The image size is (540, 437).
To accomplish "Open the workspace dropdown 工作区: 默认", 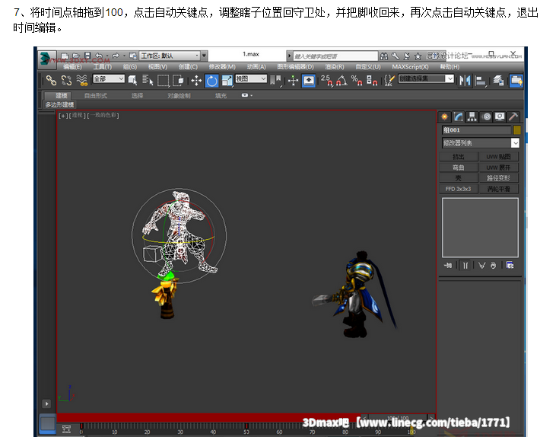I will 170,56.
